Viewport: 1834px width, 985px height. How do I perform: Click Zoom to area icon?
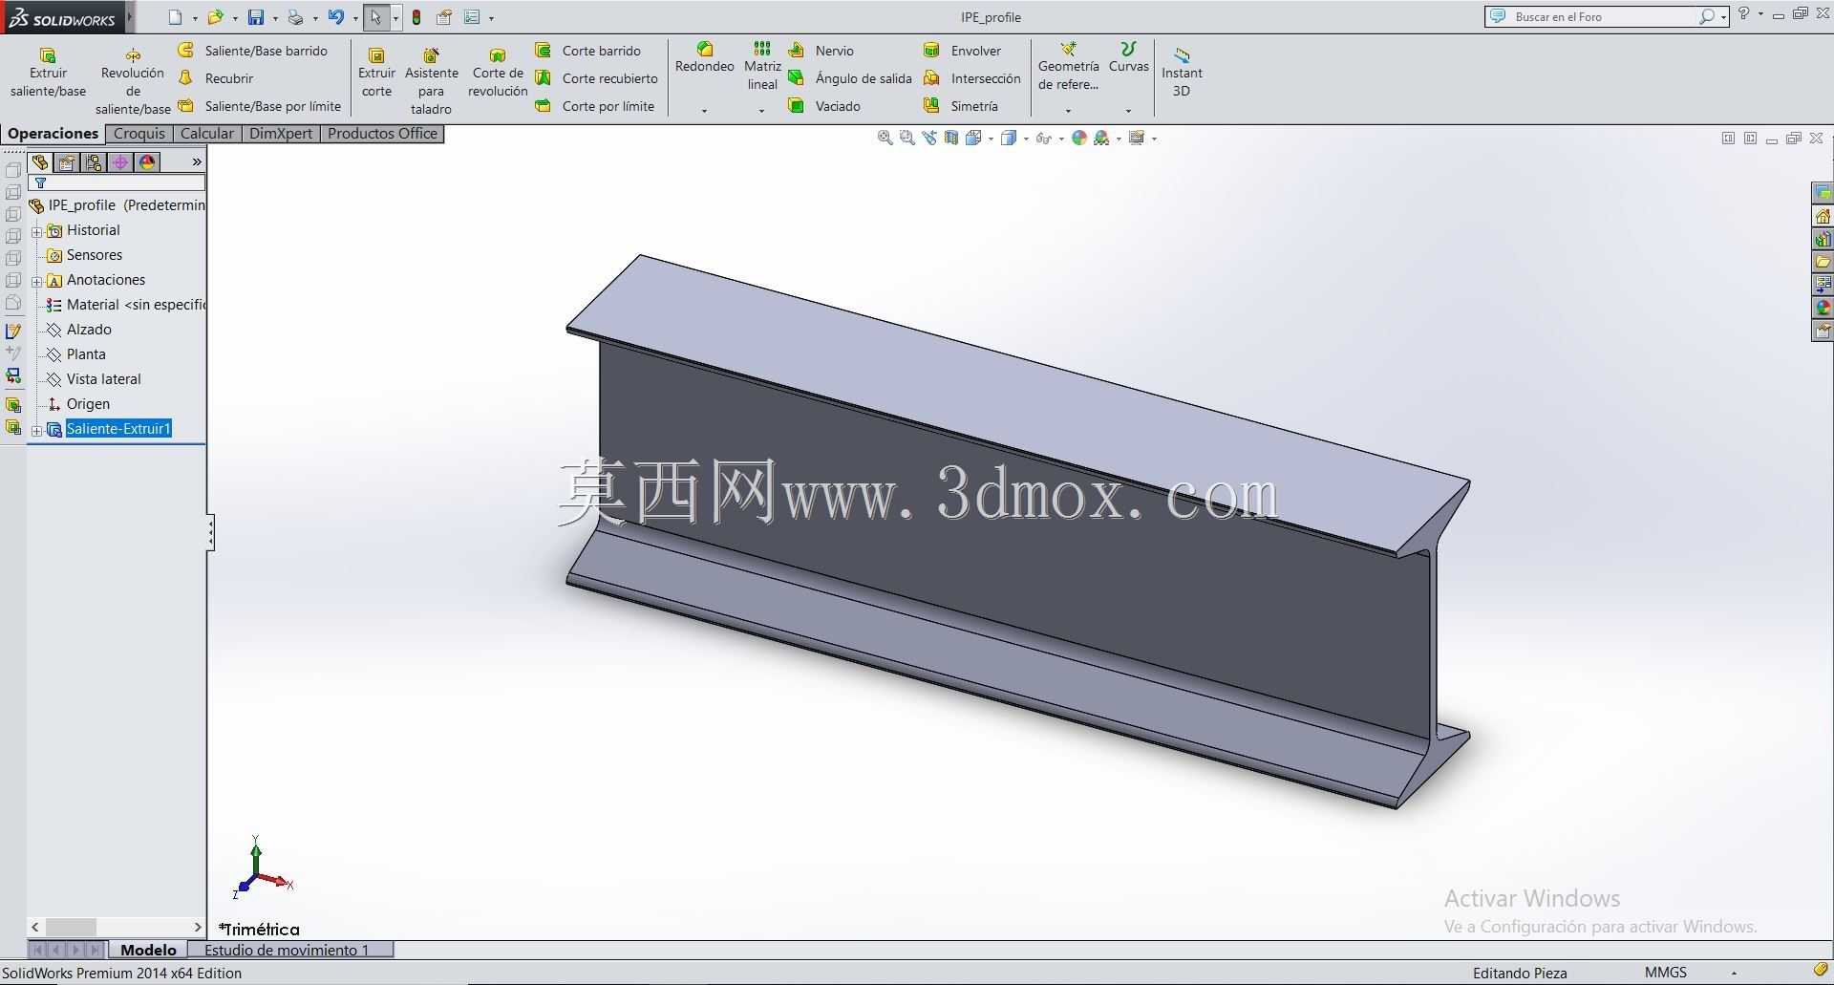[907, 139]
